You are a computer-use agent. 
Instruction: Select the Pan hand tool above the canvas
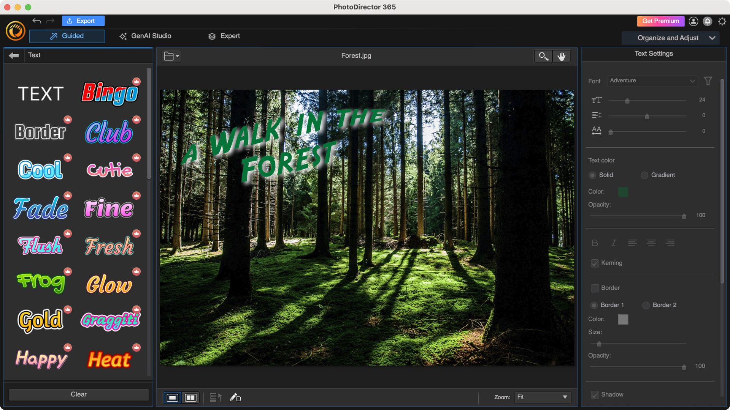coord(562,56)
